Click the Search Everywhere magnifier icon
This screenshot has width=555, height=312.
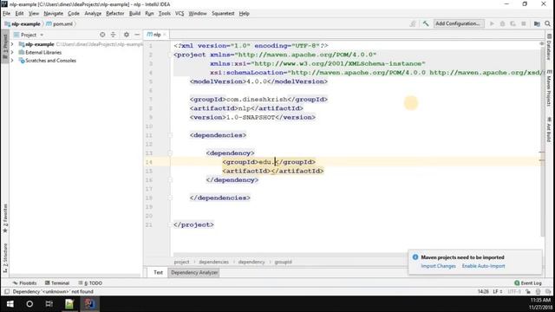(547, 23)
